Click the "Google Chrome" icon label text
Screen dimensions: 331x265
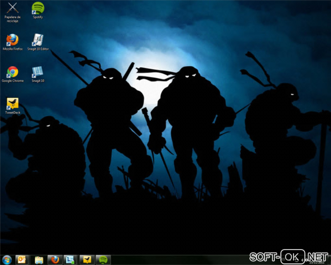pos(13,81)
